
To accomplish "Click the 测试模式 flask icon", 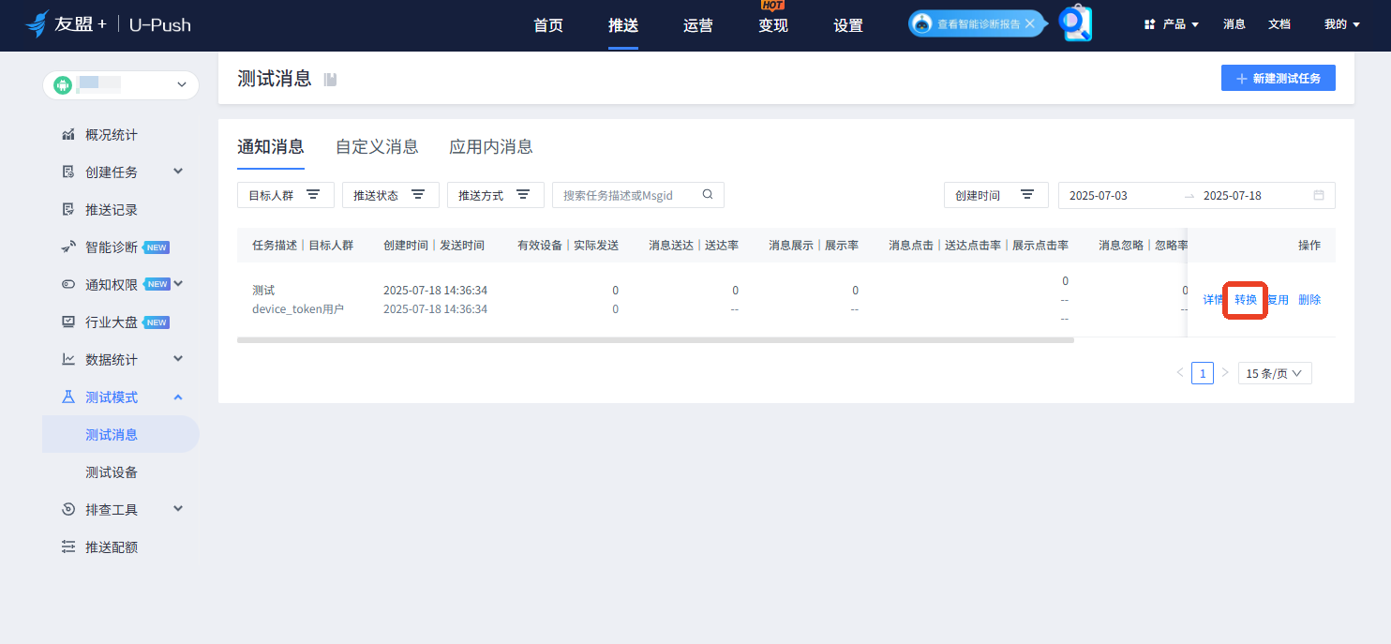I will [68, 397].
